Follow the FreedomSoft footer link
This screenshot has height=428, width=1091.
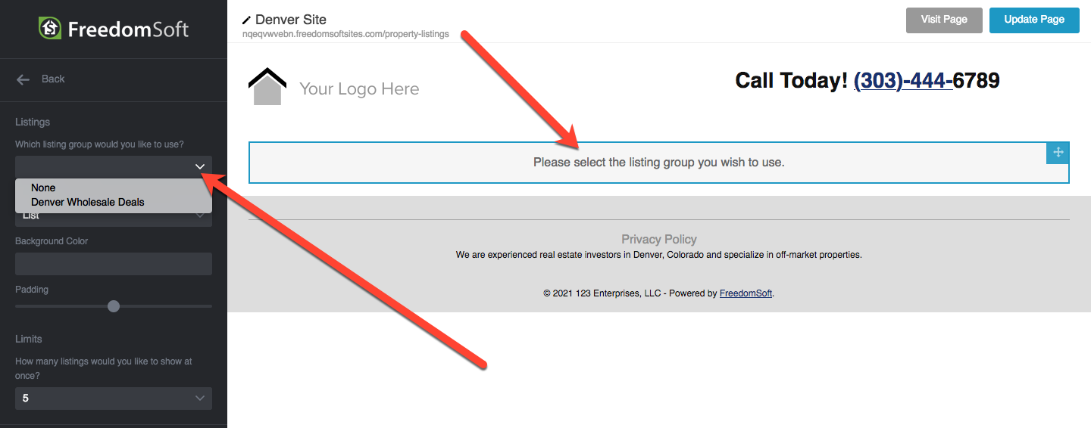click(746, 293)
